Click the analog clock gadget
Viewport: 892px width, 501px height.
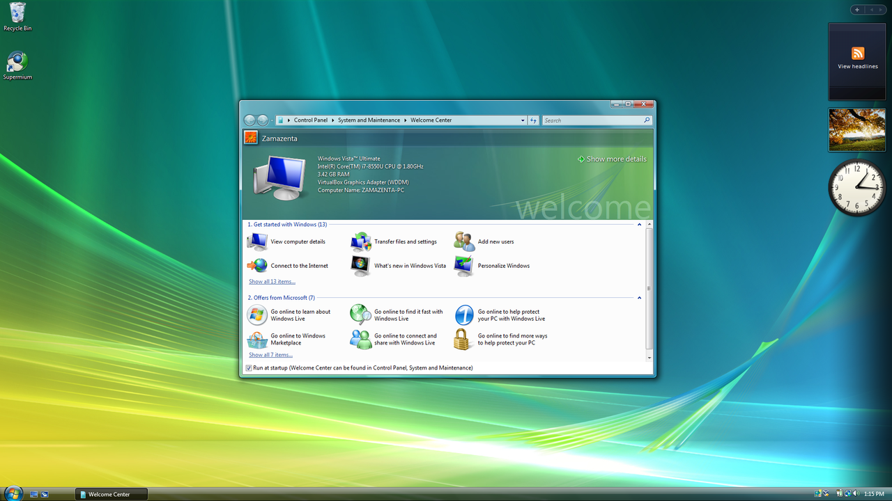click(x=856, y=187)
